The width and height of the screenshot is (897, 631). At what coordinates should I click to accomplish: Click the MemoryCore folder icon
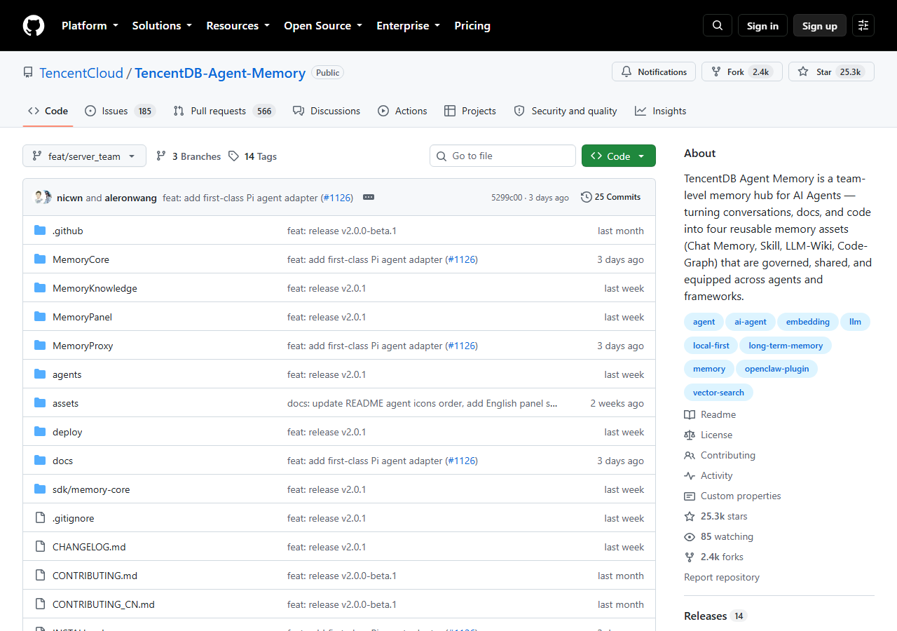pyautogui.click(x=40, y=259)
